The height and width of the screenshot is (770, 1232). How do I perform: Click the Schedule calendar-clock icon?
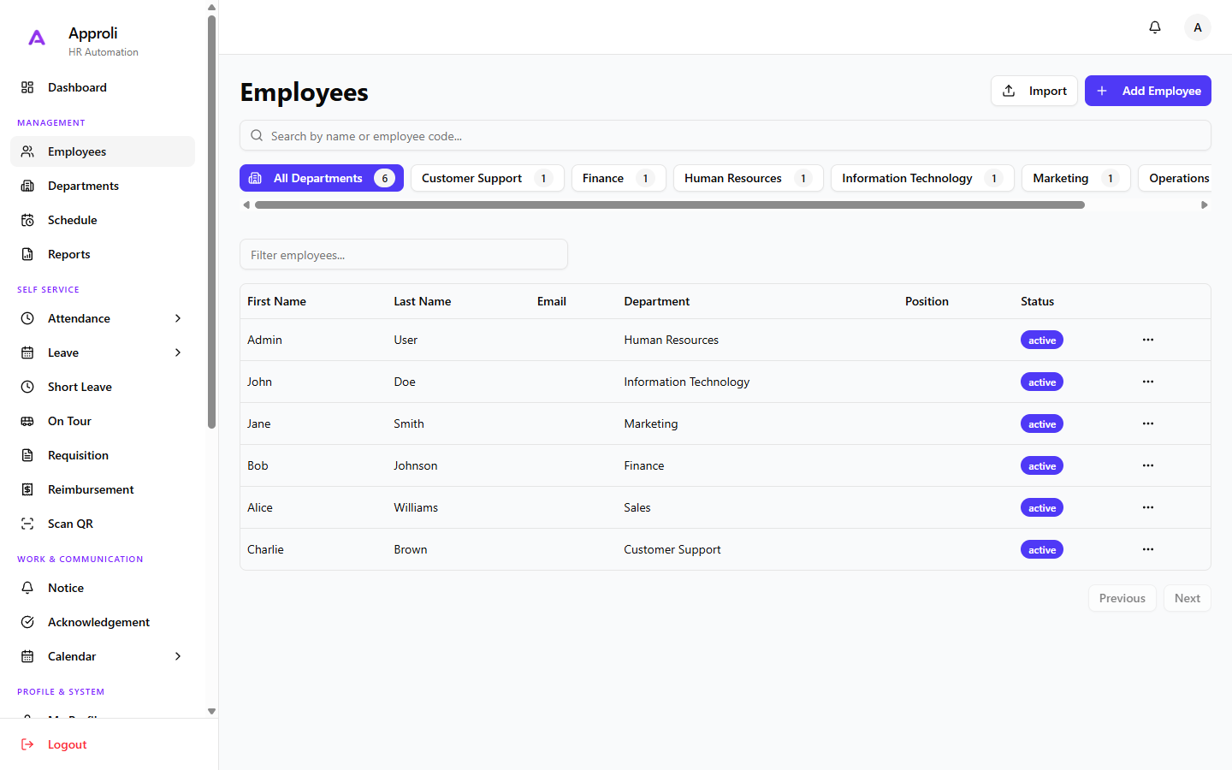point(27,220)
